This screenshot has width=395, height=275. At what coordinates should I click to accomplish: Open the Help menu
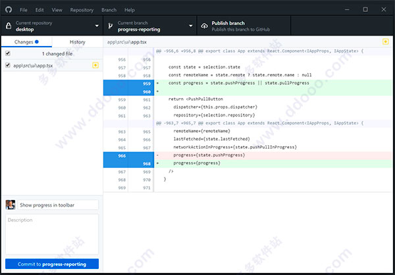point(130,10)
